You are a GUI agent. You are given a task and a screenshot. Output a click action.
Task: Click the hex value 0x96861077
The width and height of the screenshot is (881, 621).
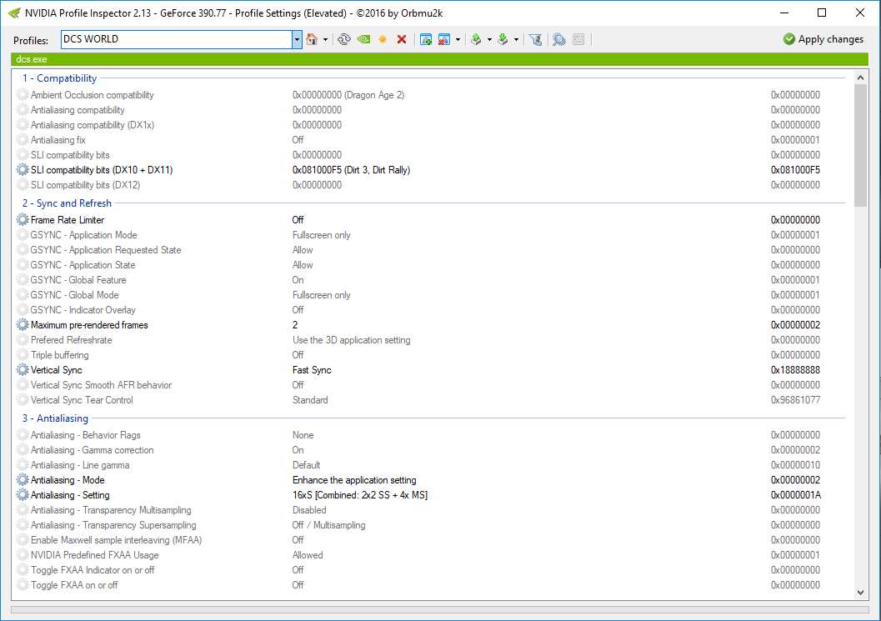(x=795, y=400)
